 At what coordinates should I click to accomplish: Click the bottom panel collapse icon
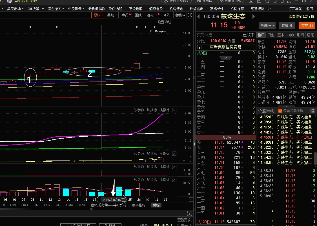click(190, 213)
